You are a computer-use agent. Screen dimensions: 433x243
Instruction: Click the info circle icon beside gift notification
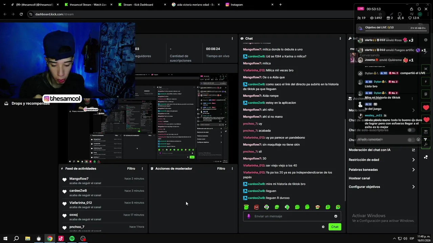point(426,40)
